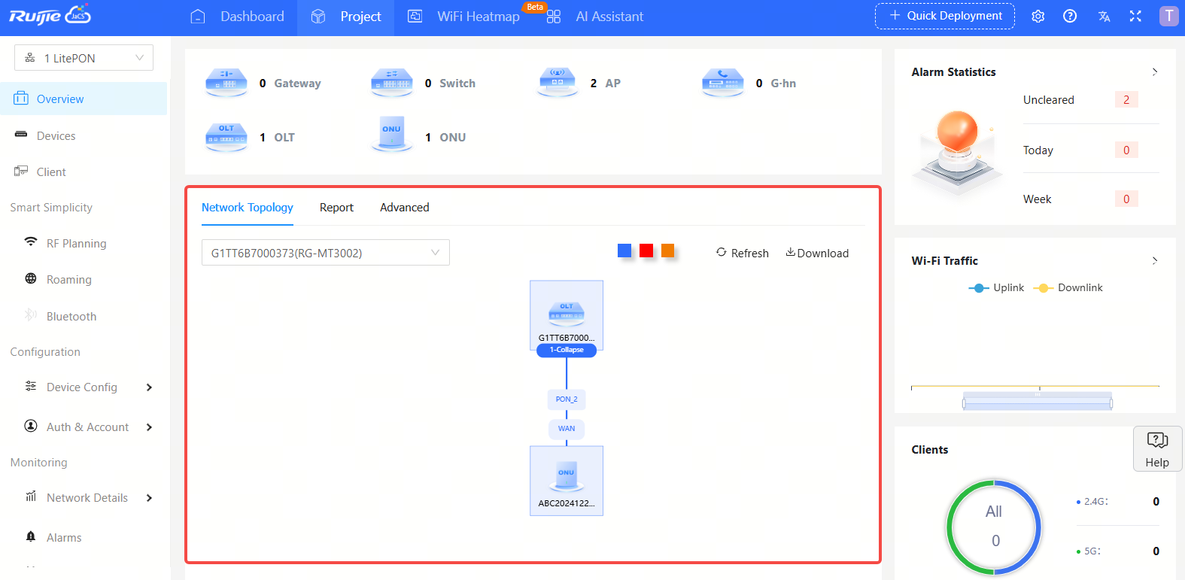1185x580 pixels.
Task: Select the ONU device node in topology
Action: [567, 479]
